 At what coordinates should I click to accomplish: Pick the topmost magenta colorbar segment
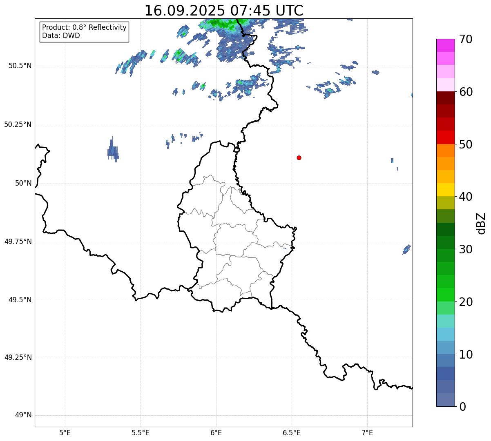tap(445, 45)
